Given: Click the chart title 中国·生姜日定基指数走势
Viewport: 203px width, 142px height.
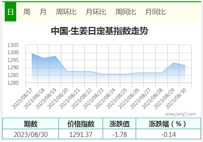Looking at the screenshot, I should (x=99, y=31).
